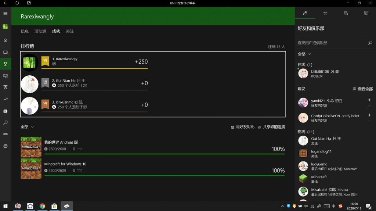This screenshot has height=211, width=376.
Task: Toggle the compact view icon in title bar
Action: [29, 3]
